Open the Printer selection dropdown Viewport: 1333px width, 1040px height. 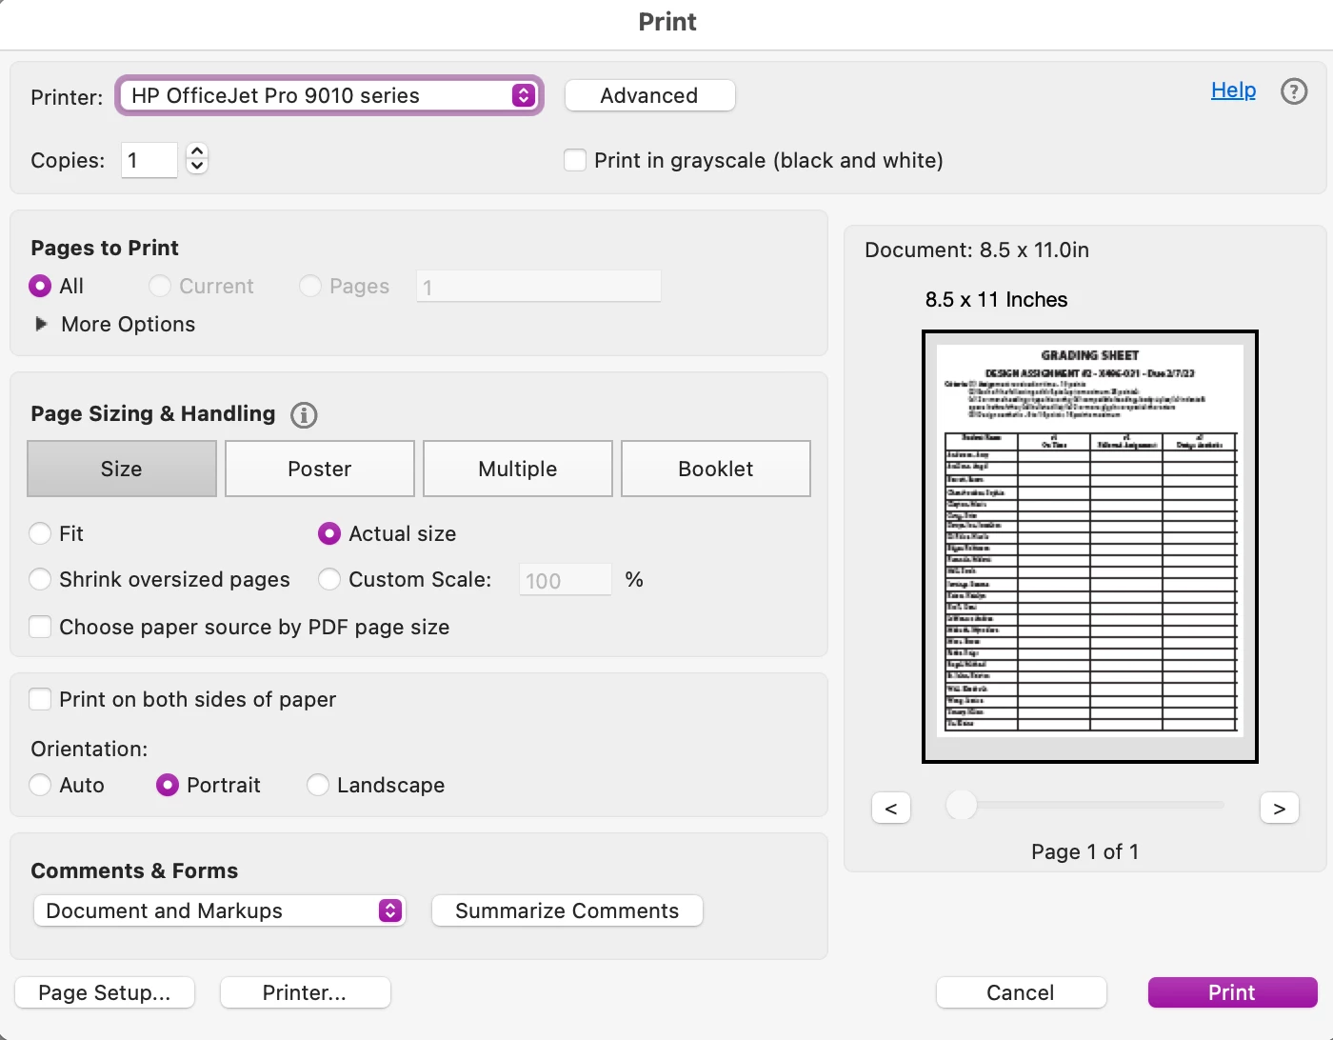329,95
